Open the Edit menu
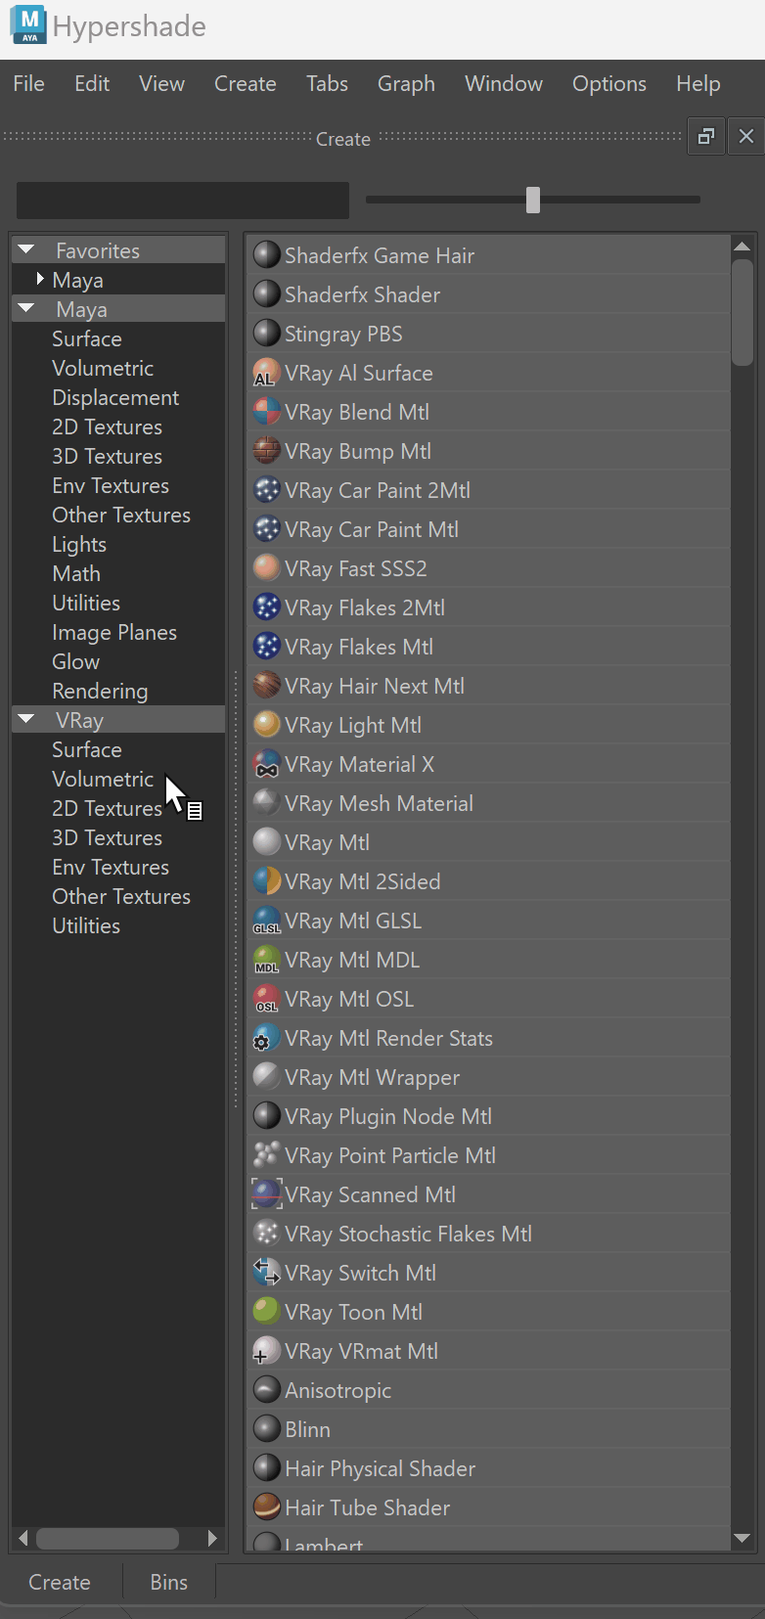Image resolution: width=765 pixels, height=1619 pixels. pyautogui.click(x=92, y=84)
